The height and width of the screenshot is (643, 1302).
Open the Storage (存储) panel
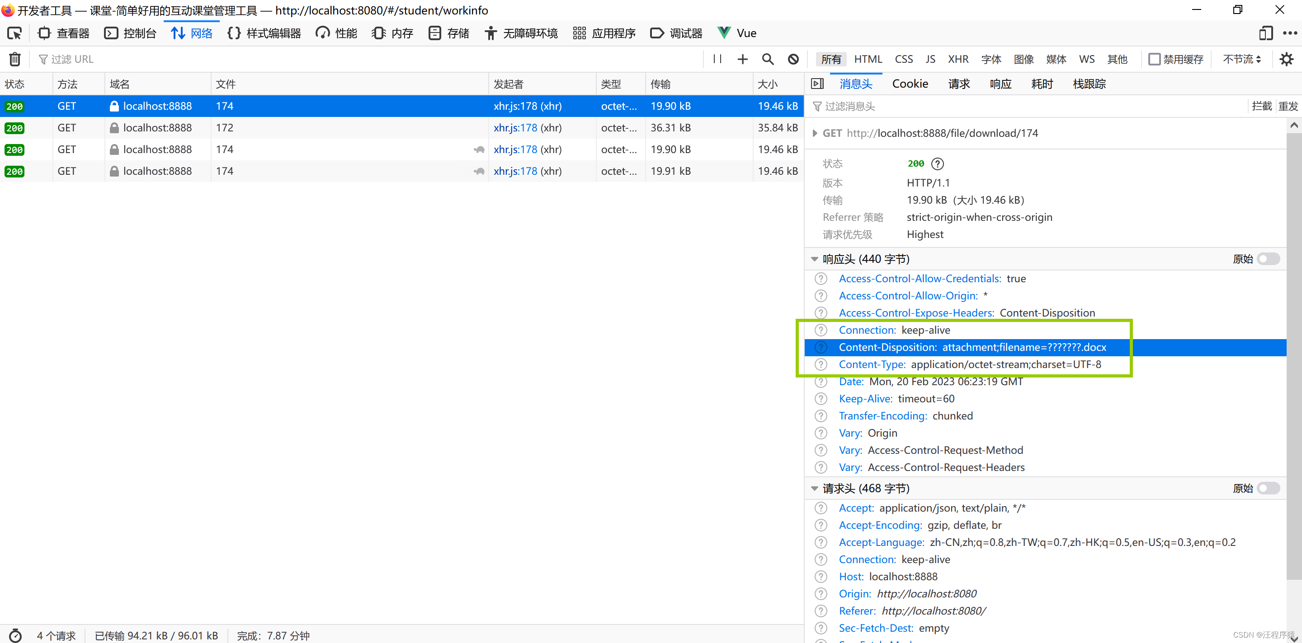(x=449, y=33)
